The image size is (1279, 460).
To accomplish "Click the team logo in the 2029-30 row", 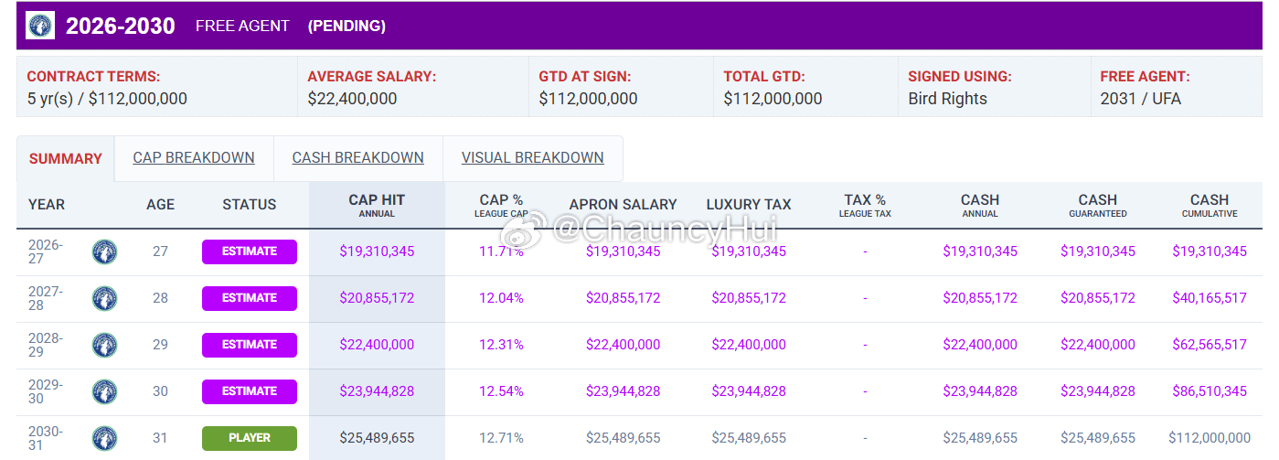I will [105, 391].
